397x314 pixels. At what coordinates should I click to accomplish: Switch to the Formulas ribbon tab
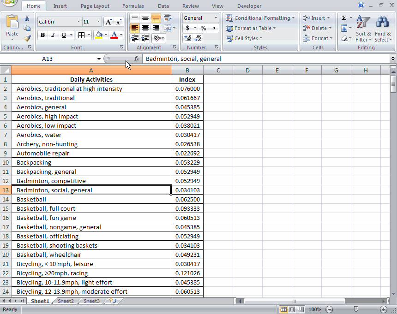pos(133,6)
